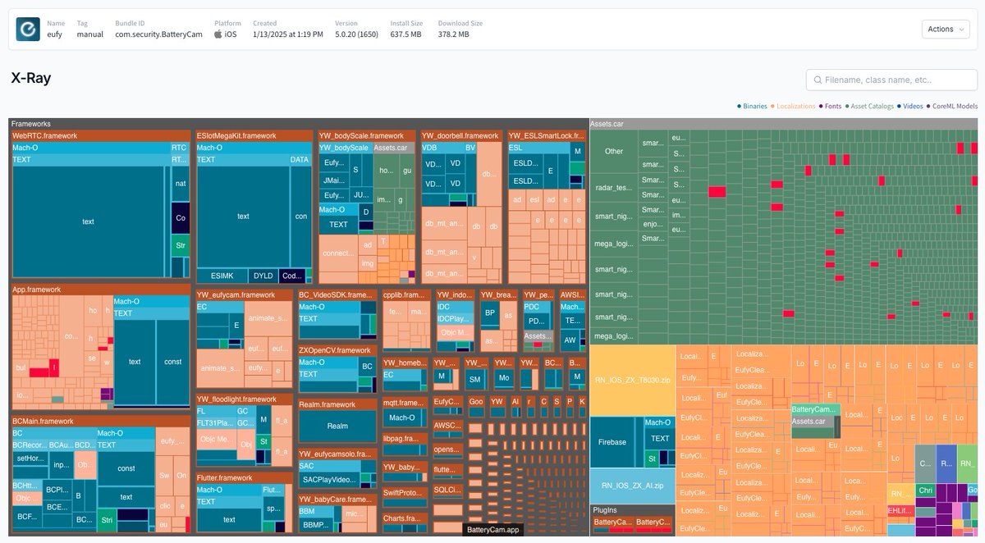
Task: Click the Other block in Assets.car
Action: 614,151
